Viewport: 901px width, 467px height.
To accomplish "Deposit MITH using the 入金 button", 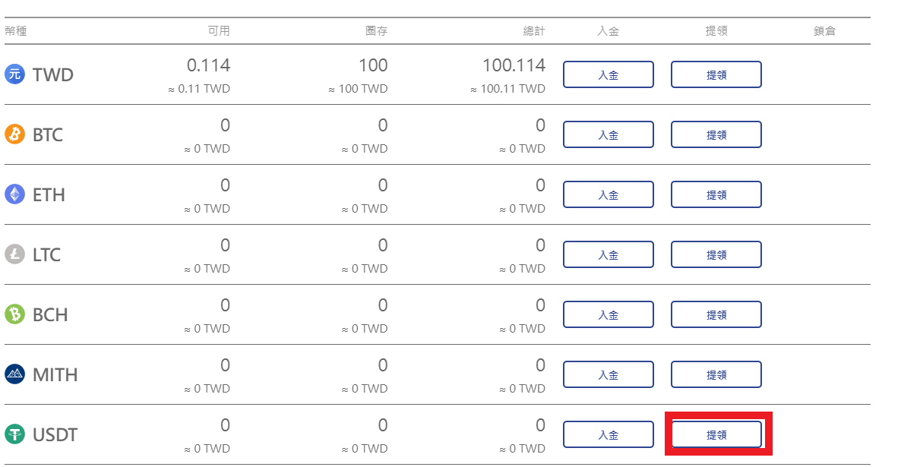I will point(608,374).
